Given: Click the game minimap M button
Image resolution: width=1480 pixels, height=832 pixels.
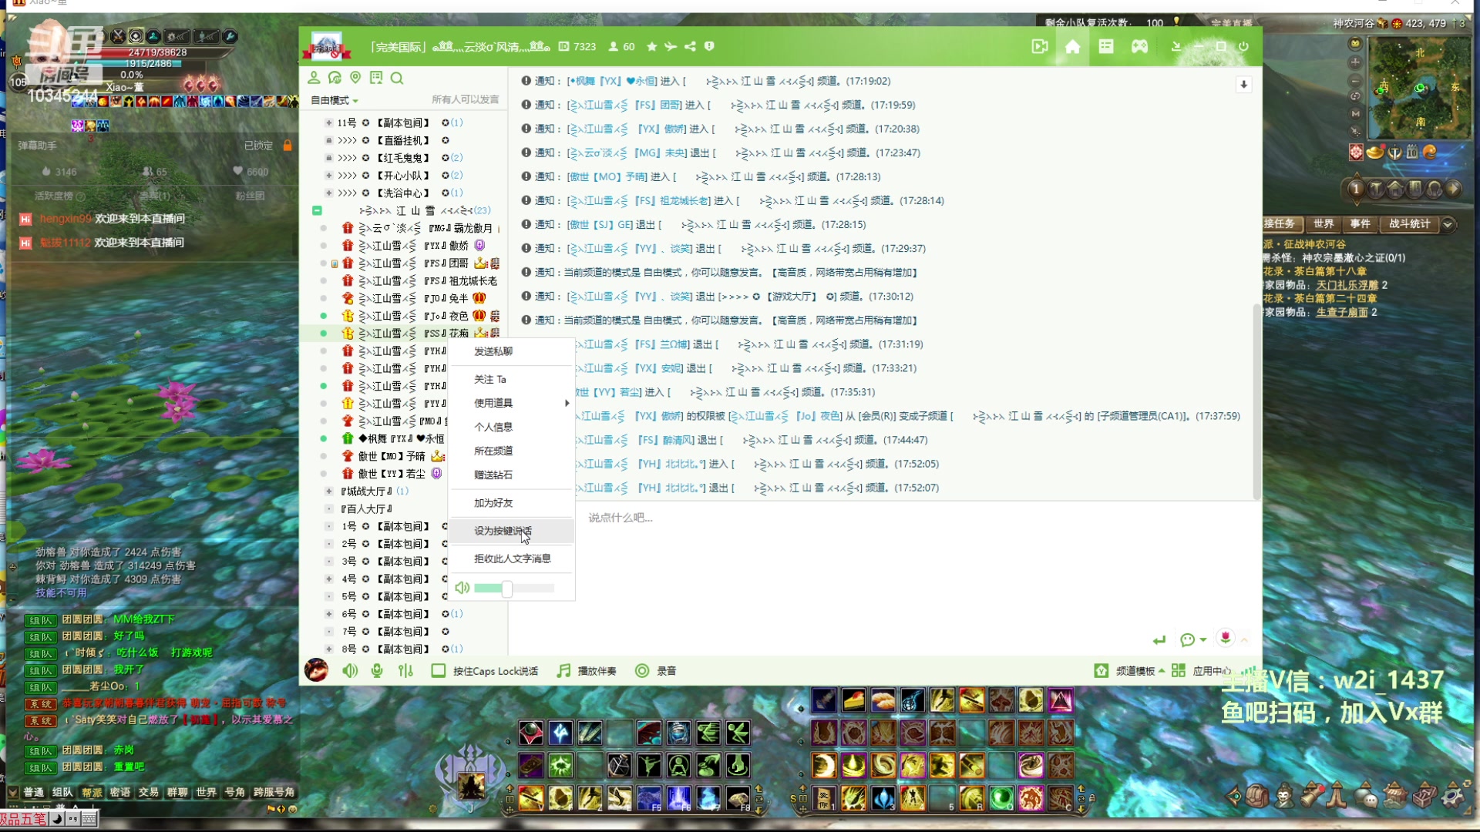Looking at the screenshot, I should click(x=1355, y=113).
